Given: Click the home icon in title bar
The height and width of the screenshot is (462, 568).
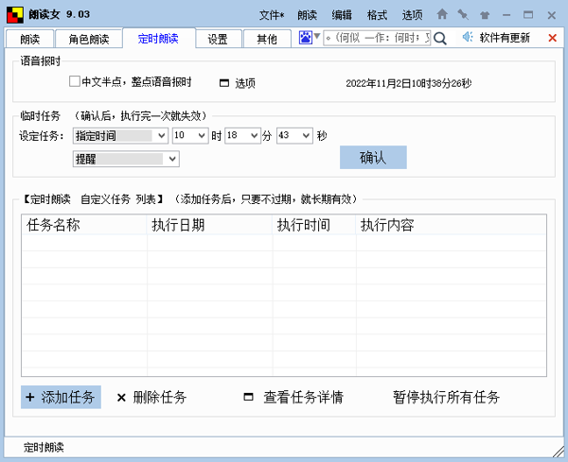Looking at the screenshot, I should click(x=442, y=14).
